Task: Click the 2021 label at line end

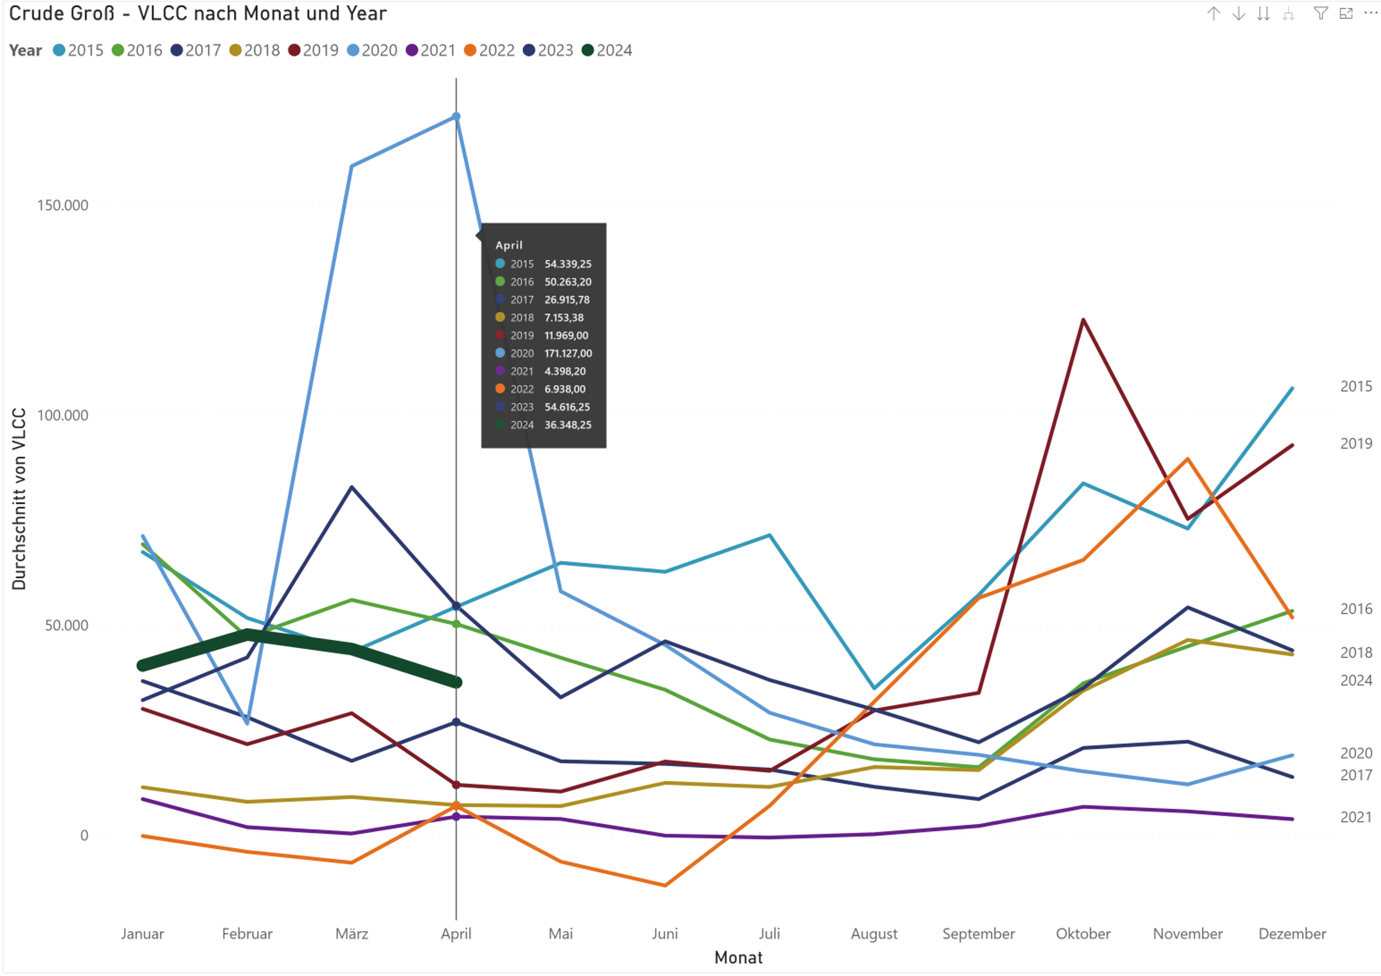Action: (x=1356, y=817)
